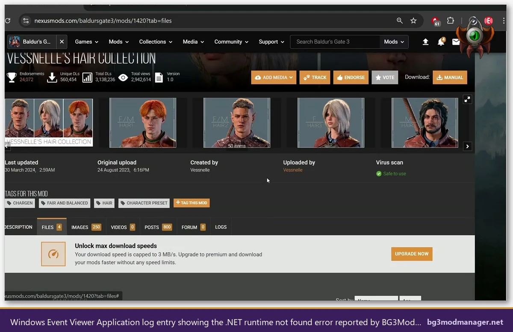Screen dimensions: 513x332
Task: Open the F/M Hair2 thumbnail
Action: click(x=237, y=123)
